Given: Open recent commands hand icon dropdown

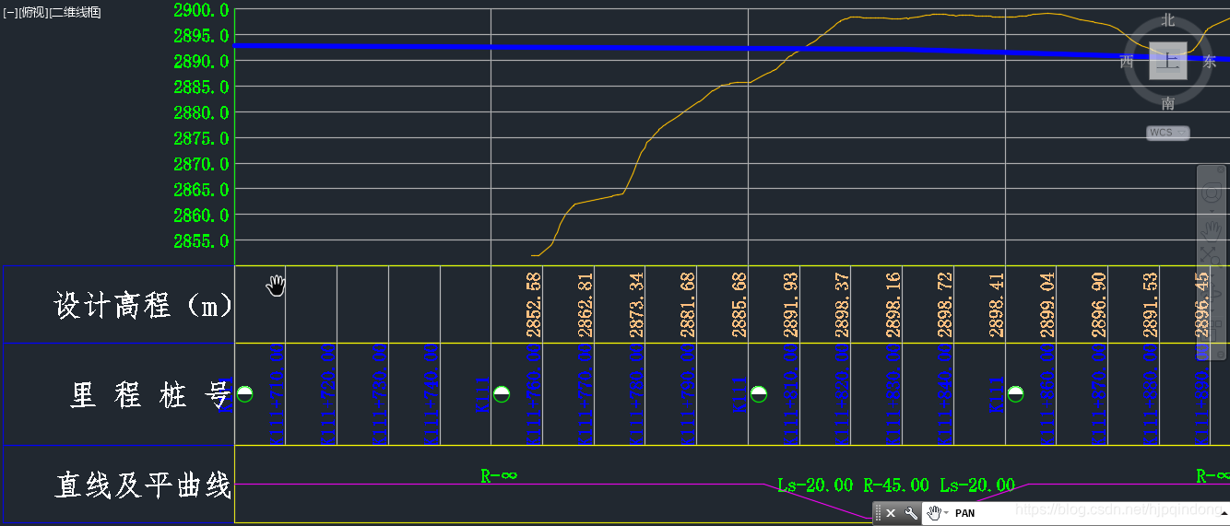Looking at the screenshot, I should 938,513.
